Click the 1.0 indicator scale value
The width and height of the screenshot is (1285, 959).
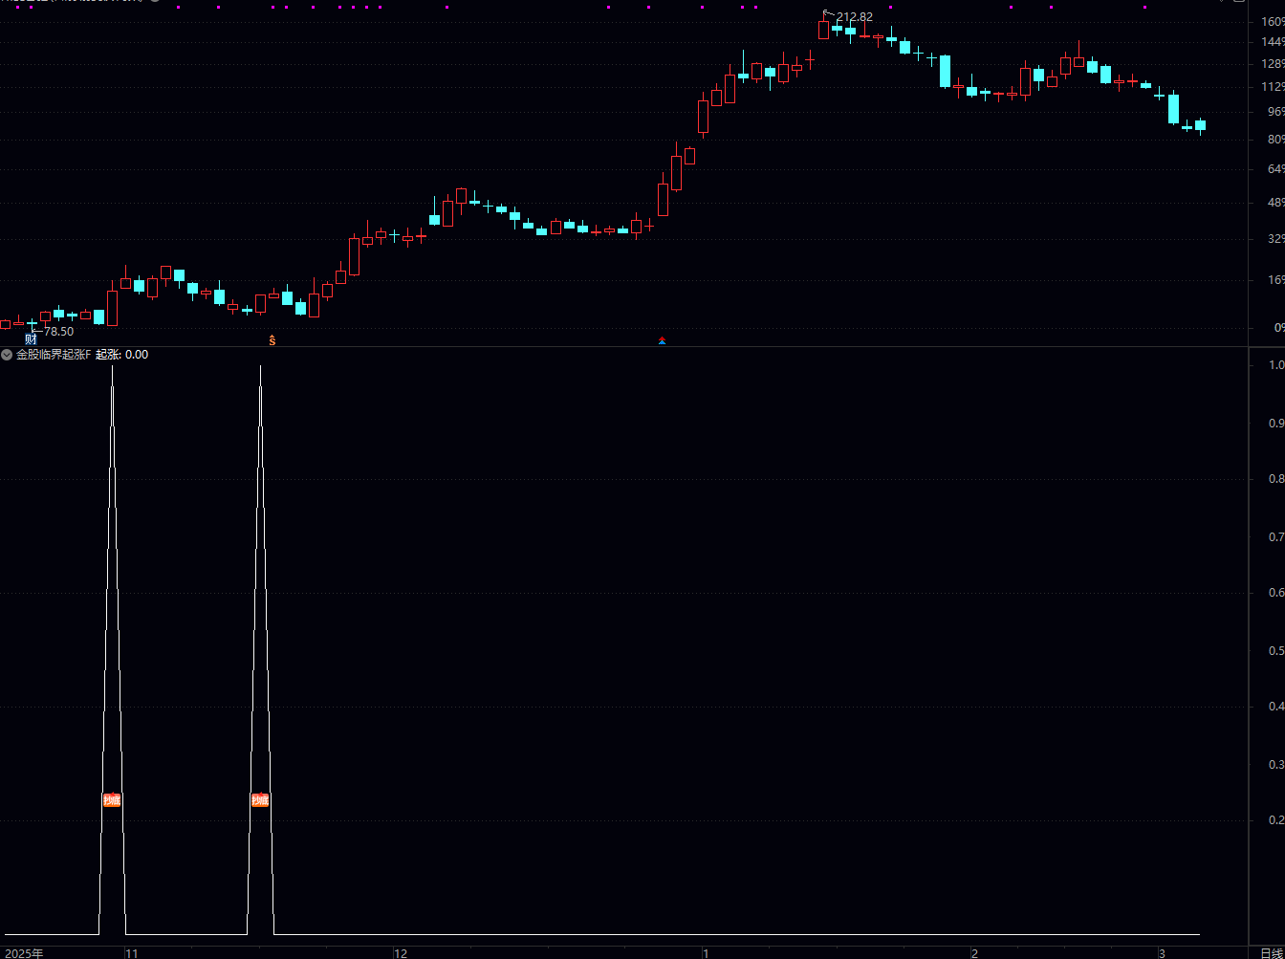click(1276, 365)
